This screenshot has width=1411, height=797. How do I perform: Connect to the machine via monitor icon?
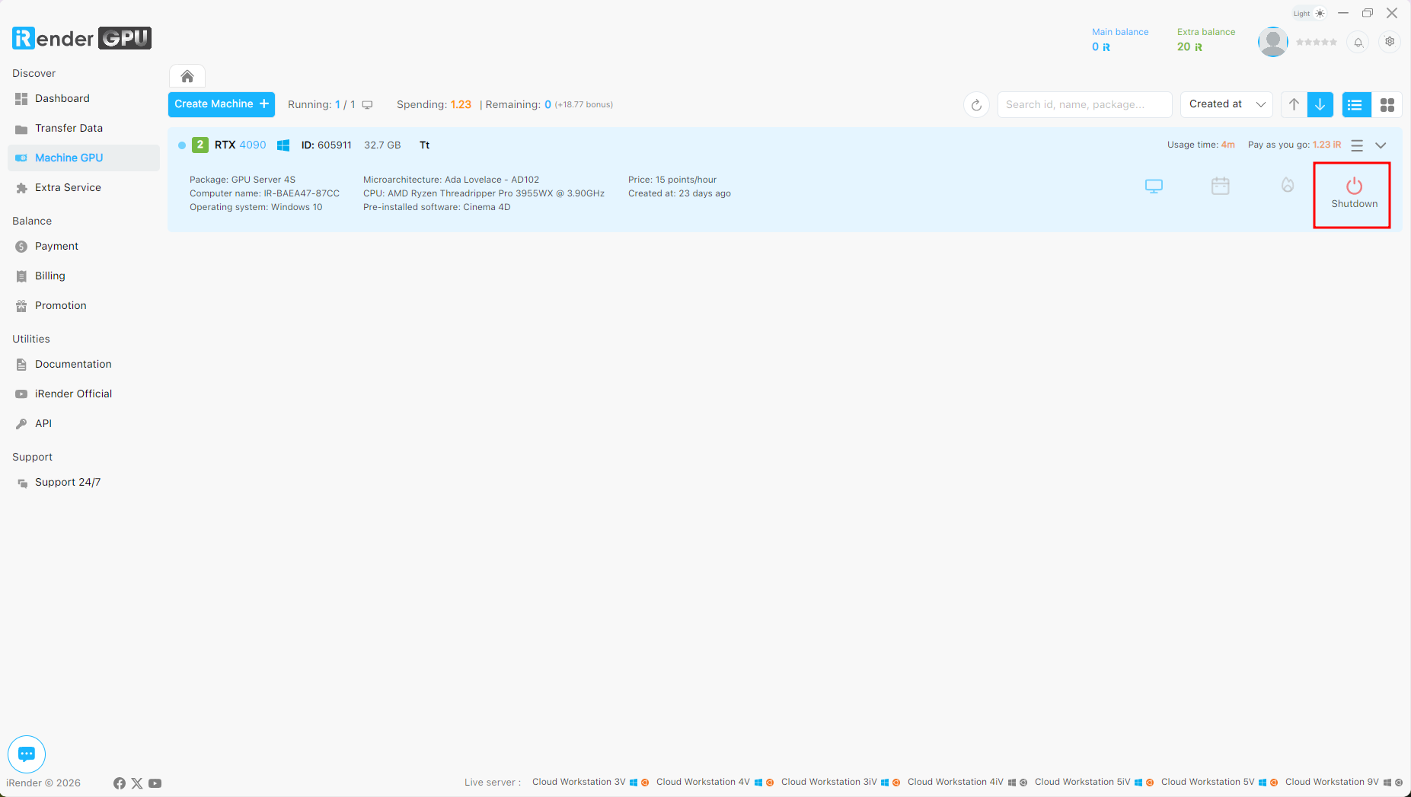coord(1154,186)
